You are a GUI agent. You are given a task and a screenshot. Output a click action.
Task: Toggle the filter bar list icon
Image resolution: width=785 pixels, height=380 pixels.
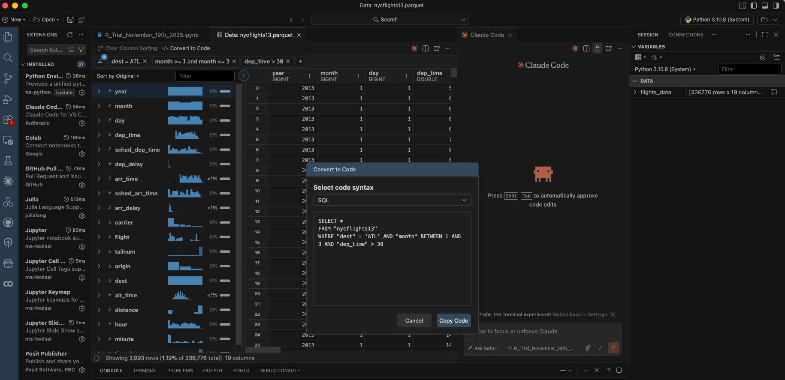(x=100, y=61)
